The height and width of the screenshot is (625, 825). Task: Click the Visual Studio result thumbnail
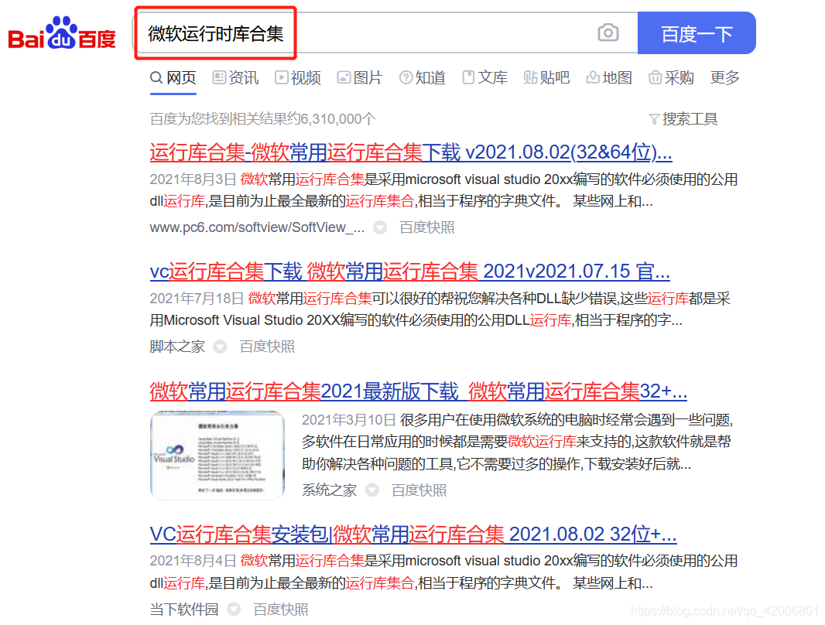(x=217, y=456)
